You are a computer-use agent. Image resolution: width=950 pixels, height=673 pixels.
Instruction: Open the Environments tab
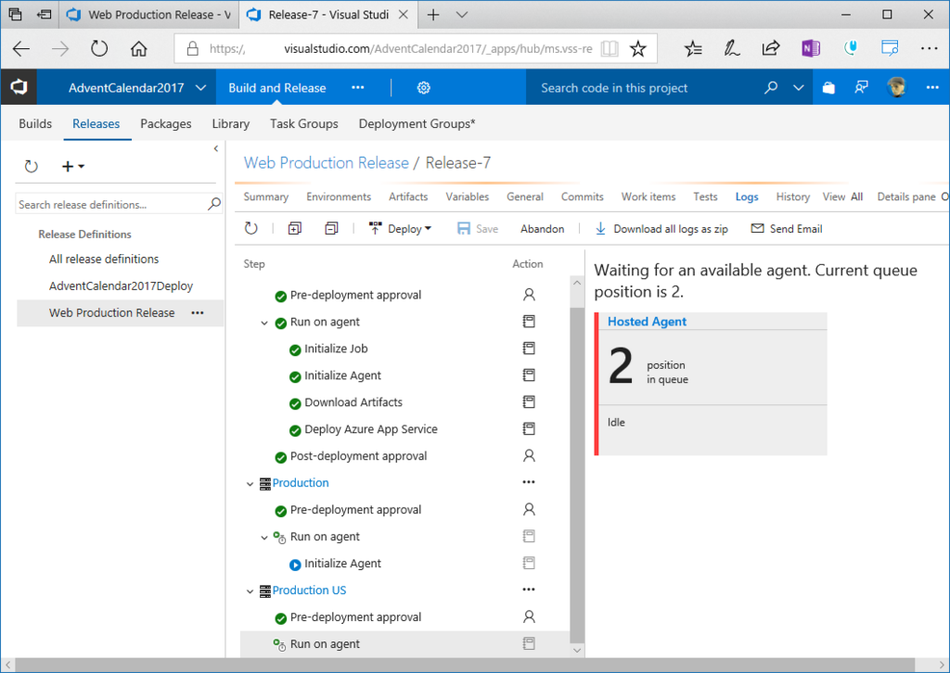[339, 197]
